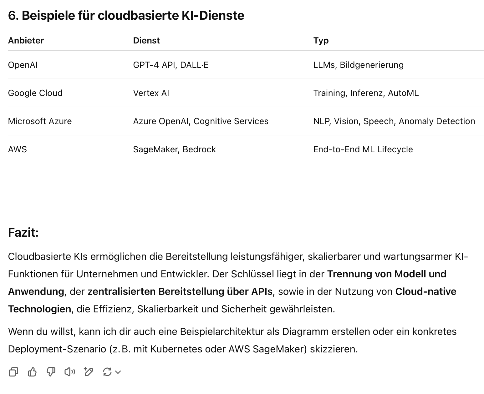Play response aloud with speaker icon
The image size is (484, 394).
(x=70, y=372)
